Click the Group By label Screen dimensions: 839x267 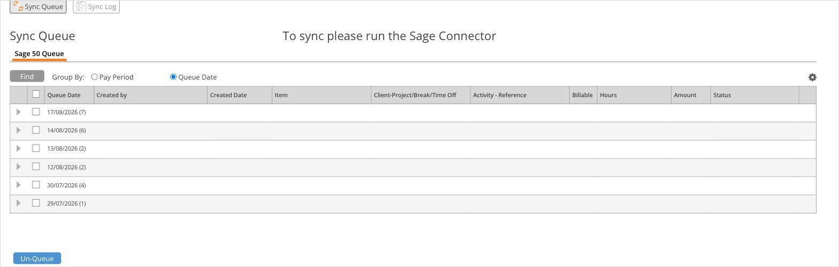point(68,77)
